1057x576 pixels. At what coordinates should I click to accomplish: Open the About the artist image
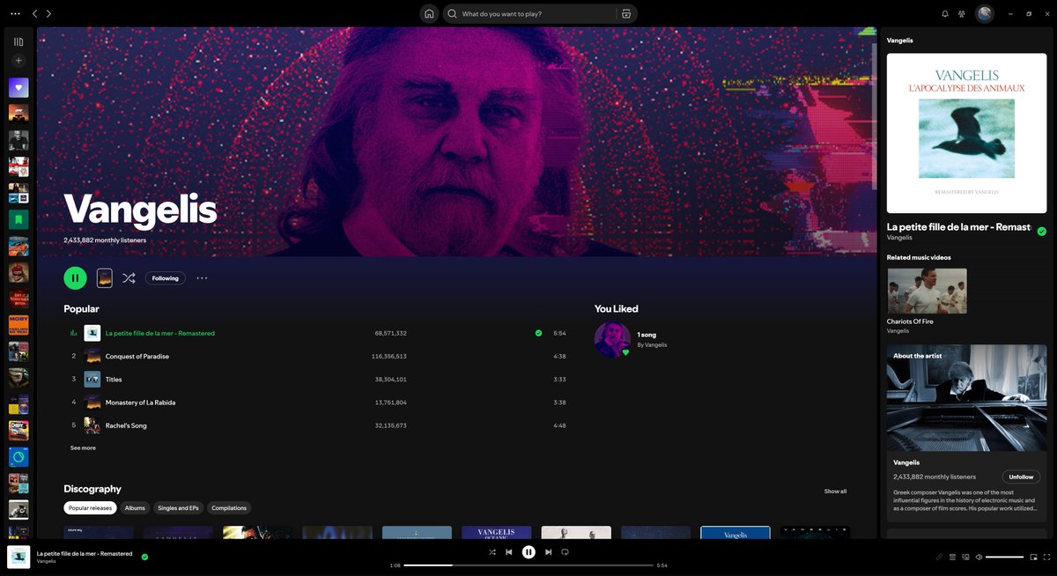point(966,398)
